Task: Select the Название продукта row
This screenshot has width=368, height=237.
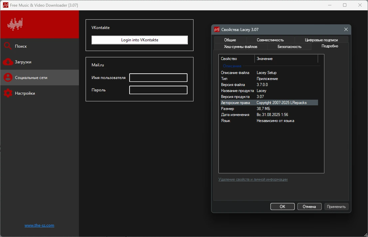Action: (269, 91)
